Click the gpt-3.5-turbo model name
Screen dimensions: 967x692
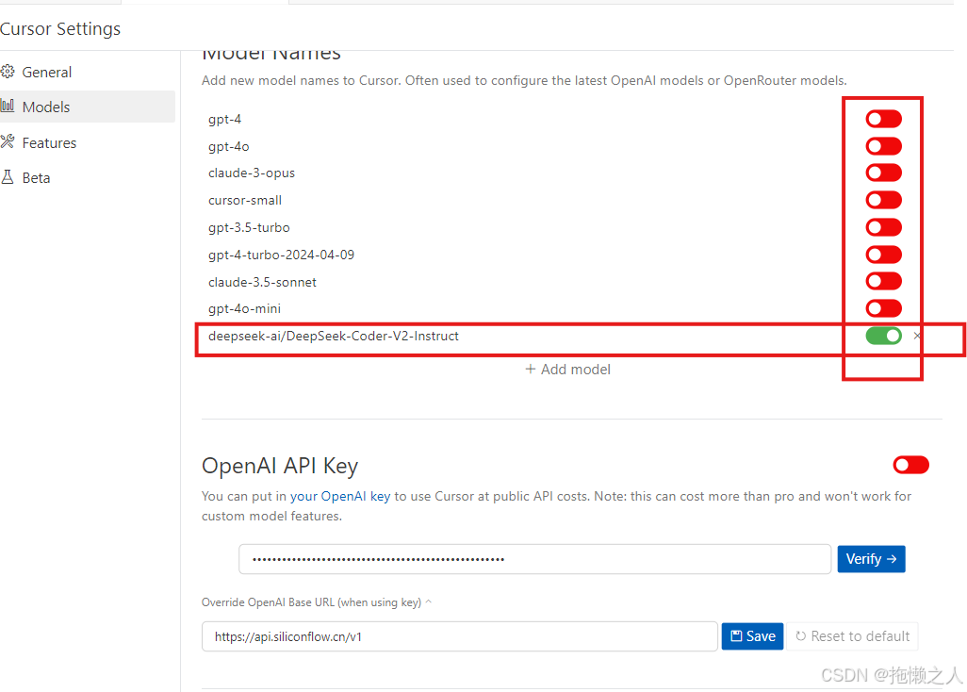pyautogui.click(x=249, y=227)
